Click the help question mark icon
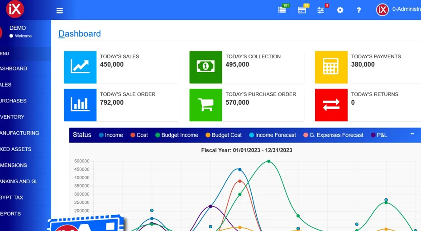 pos(359,10)
